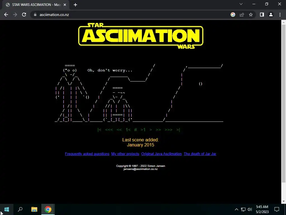Open The death of Jar Jar link
The height and width of the screenshot is (215, 286).
(x=200, y=154)
